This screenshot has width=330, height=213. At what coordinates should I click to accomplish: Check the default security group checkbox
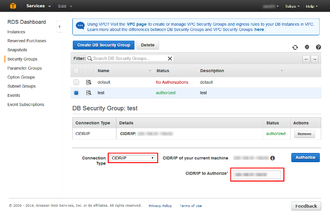pos(76,82)
